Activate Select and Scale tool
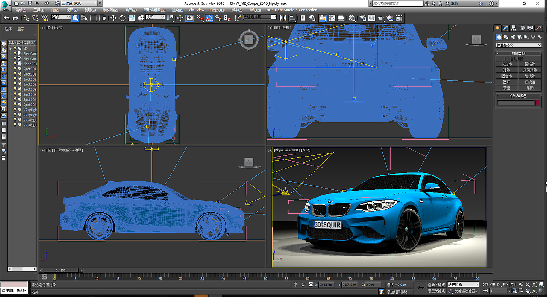Image resolution: width=547 pixels, height=297 pixels. pos(132,18)
